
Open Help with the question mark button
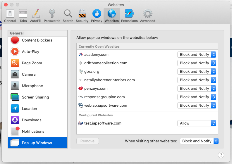tap(221, 155)
